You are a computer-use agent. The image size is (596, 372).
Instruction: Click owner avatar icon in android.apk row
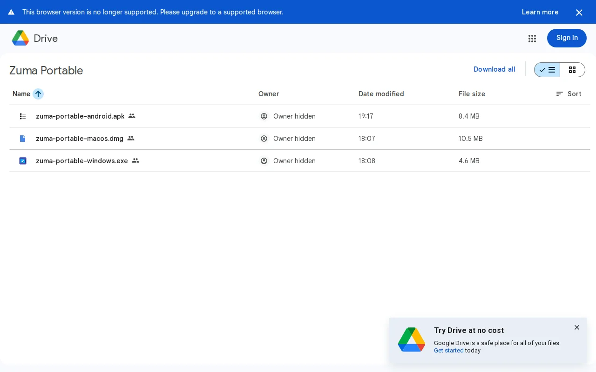[264, 116]
